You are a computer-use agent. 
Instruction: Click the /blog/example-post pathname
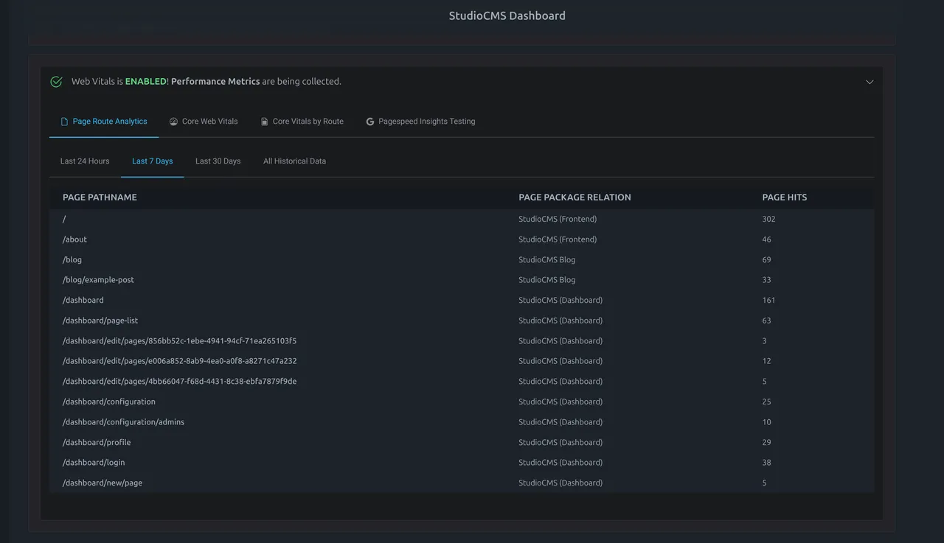tap(98, 280)
